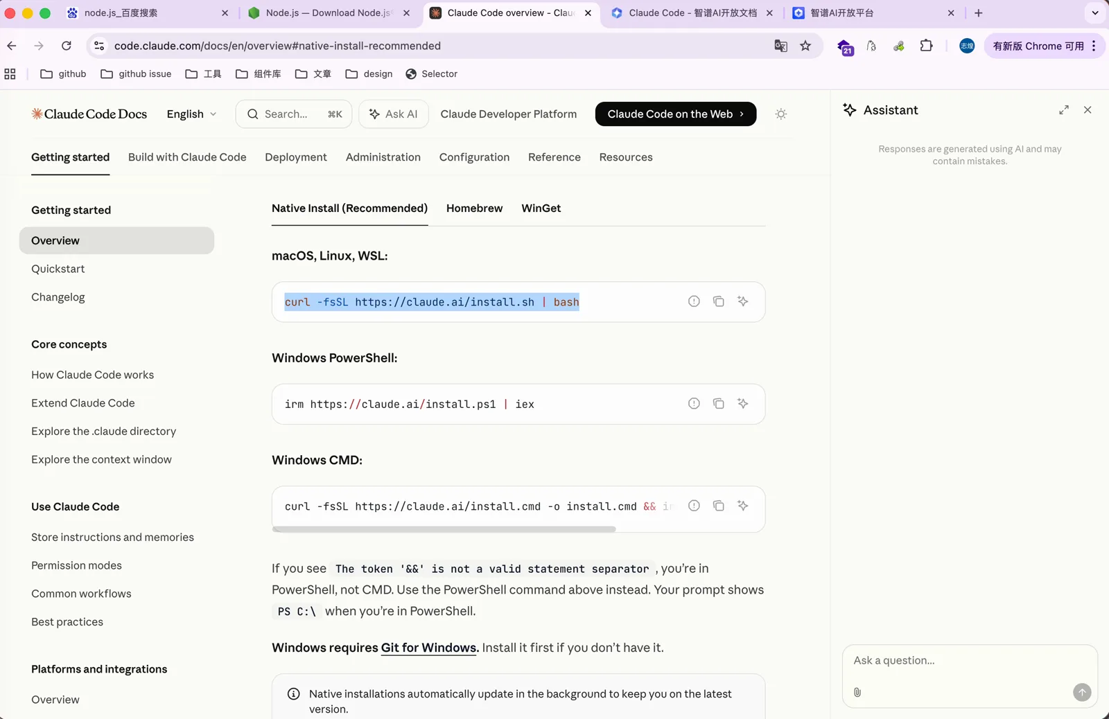Click the Ask a question input box
The image size is (1109, 719).
pos(970,661)
